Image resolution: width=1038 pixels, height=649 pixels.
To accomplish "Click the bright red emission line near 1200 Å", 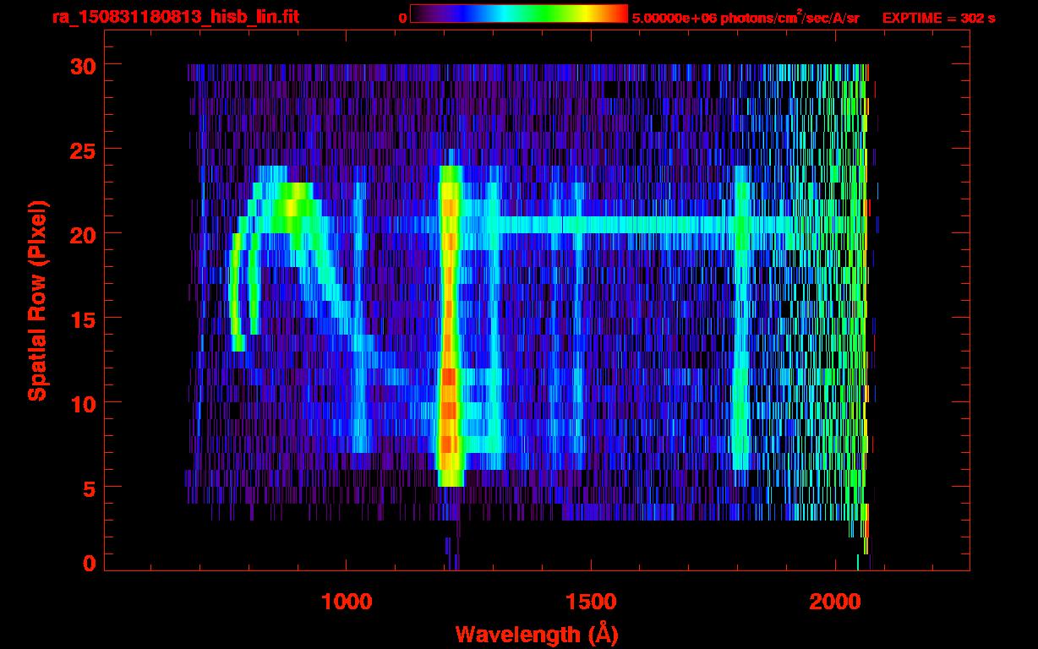I will (449, 397).
